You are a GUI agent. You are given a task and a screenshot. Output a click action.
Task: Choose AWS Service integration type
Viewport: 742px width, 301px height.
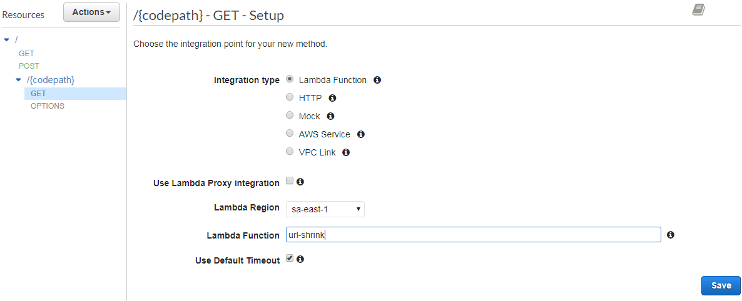pyautogui.click(x=290, y=134)
